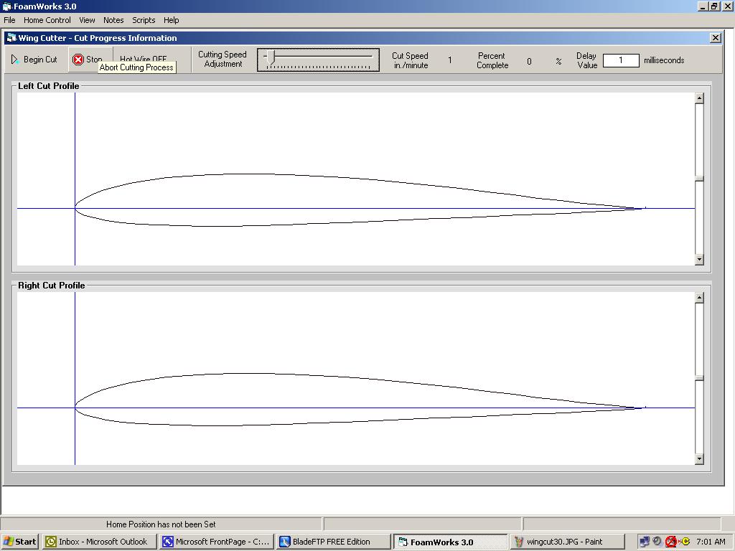
Task: Click the FoamWorks application title bar icon
Action: tap(6, 6)
